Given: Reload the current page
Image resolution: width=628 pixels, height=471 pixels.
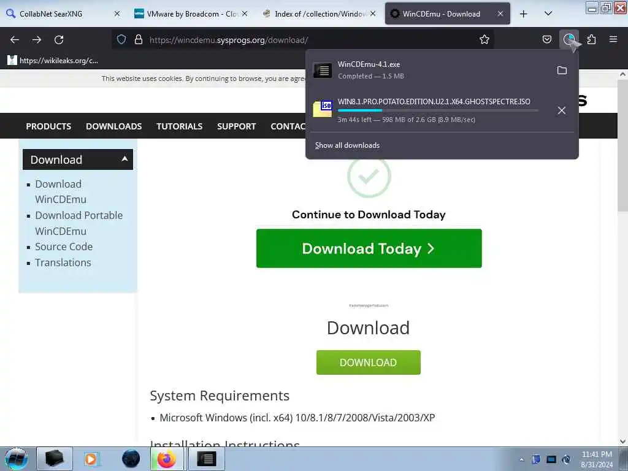Looking at the screenshot, I should [59, 40].
